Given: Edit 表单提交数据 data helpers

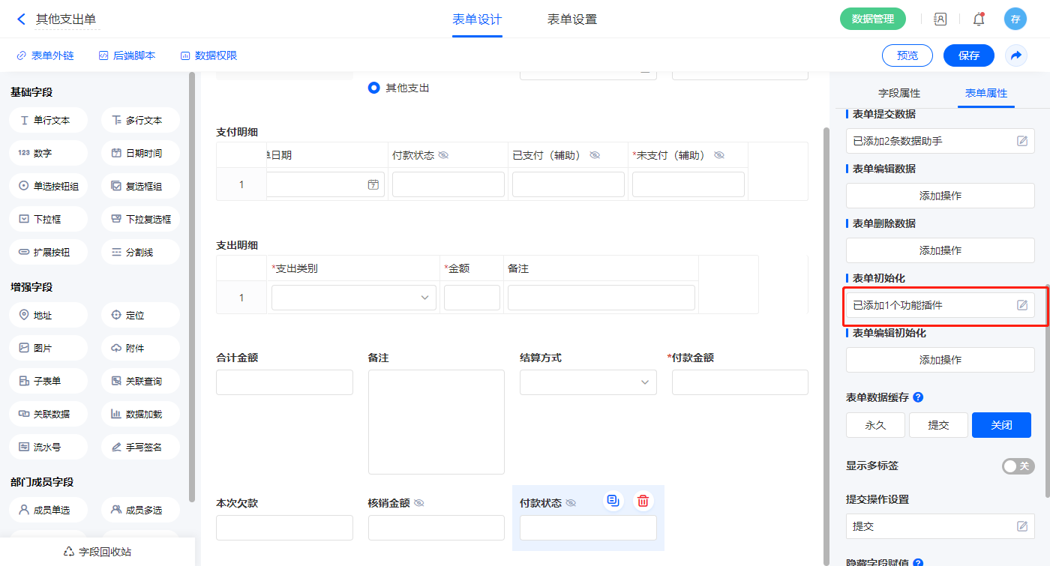Looking at the screenshot, I should pos(1021,141).
